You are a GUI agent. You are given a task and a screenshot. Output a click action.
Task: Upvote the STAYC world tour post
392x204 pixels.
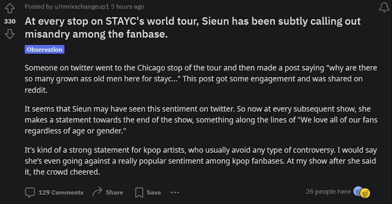click(9, 8)
